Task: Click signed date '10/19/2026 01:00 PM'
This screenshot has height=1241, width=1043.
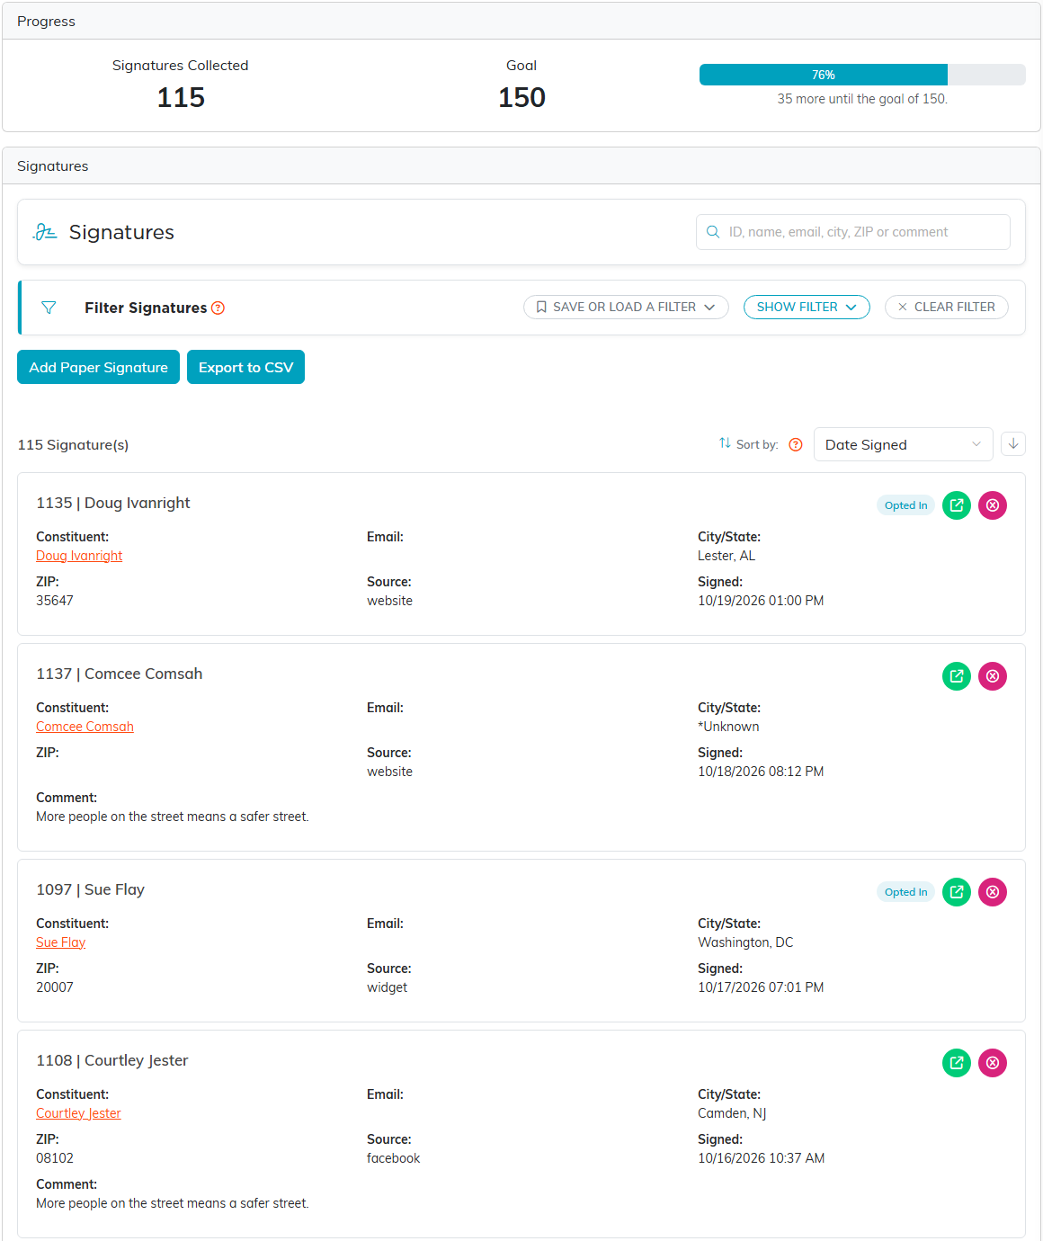Action: pos(761,601)
